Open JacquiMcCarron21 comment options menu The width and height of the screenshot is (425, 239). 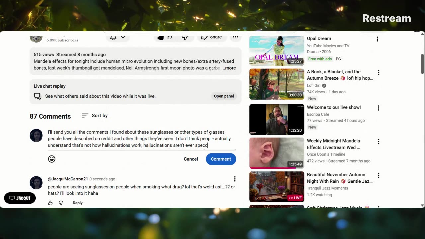click(x=235, y=179)
